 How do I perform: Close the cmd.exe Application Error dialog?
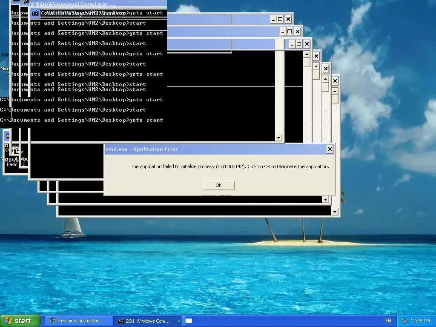pyautogui.click(x=330, y=149)
